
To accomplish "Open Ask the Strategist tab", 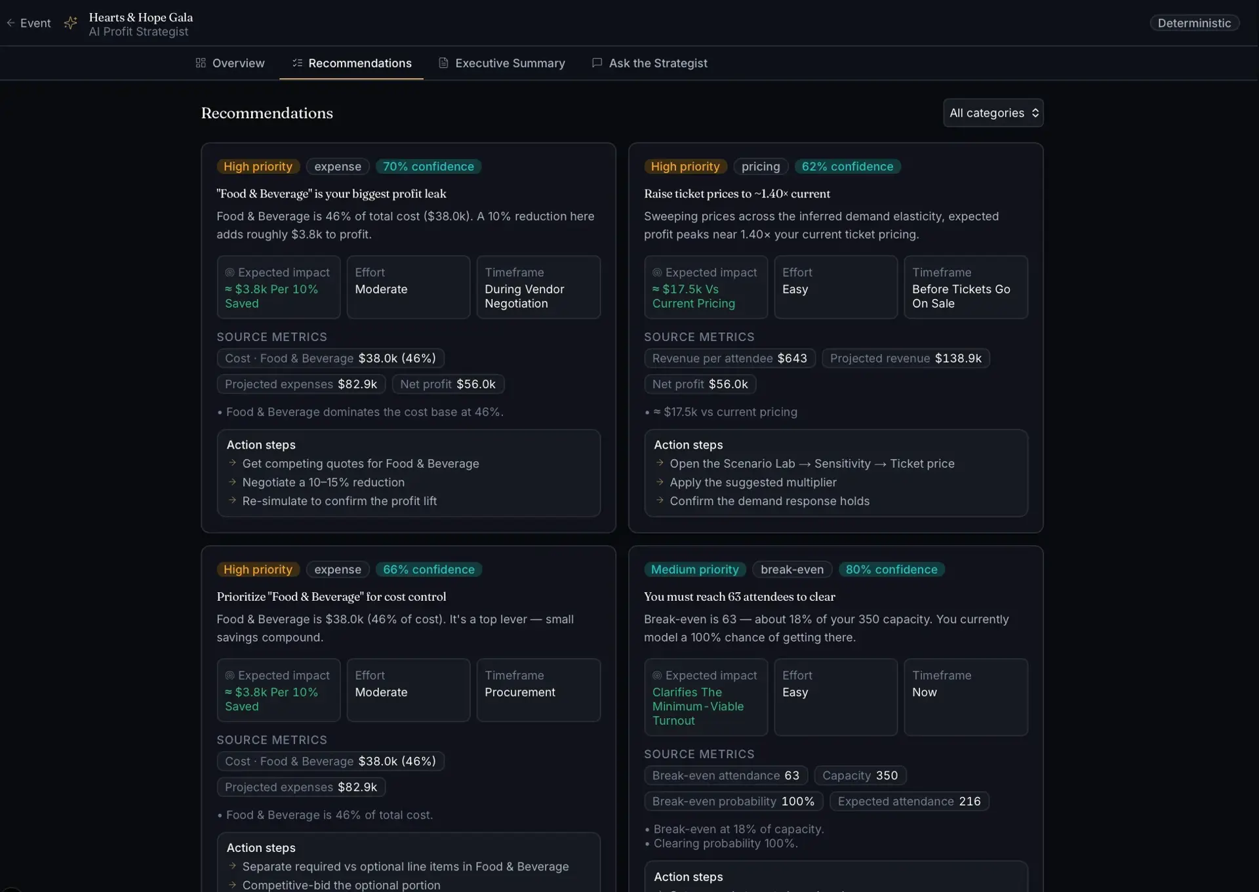I will [650, 63].
